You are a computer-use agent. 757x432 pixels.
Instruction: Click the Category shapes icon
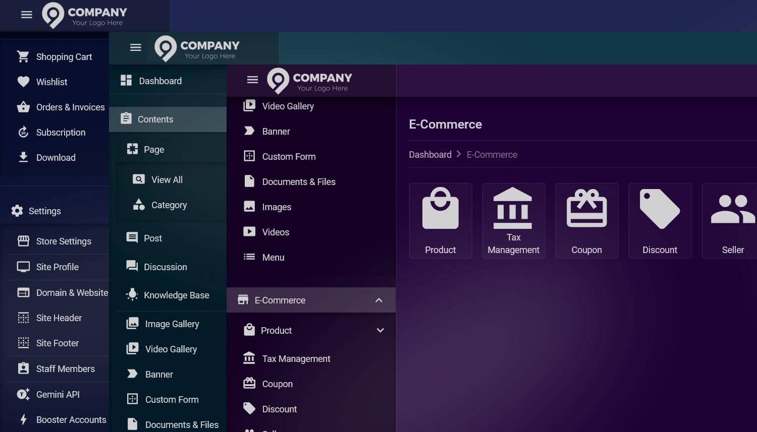click(x=139, y=205)
